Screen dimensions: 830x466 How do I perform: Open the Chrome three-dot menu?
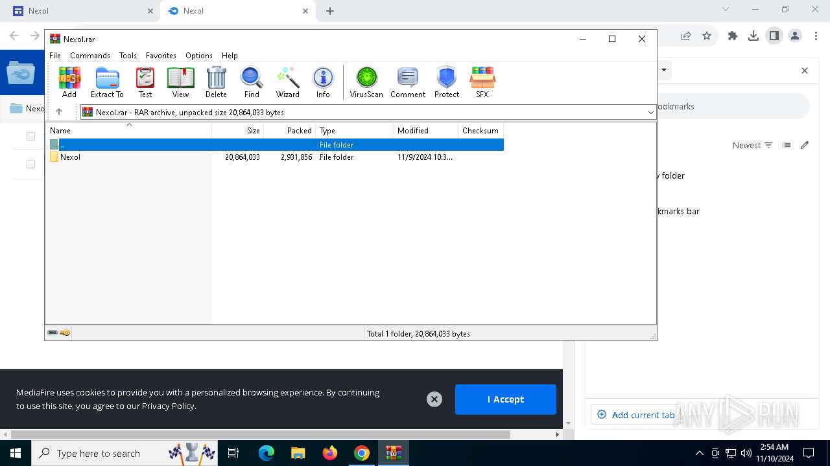pyautogui.click(x=816, y=36)
